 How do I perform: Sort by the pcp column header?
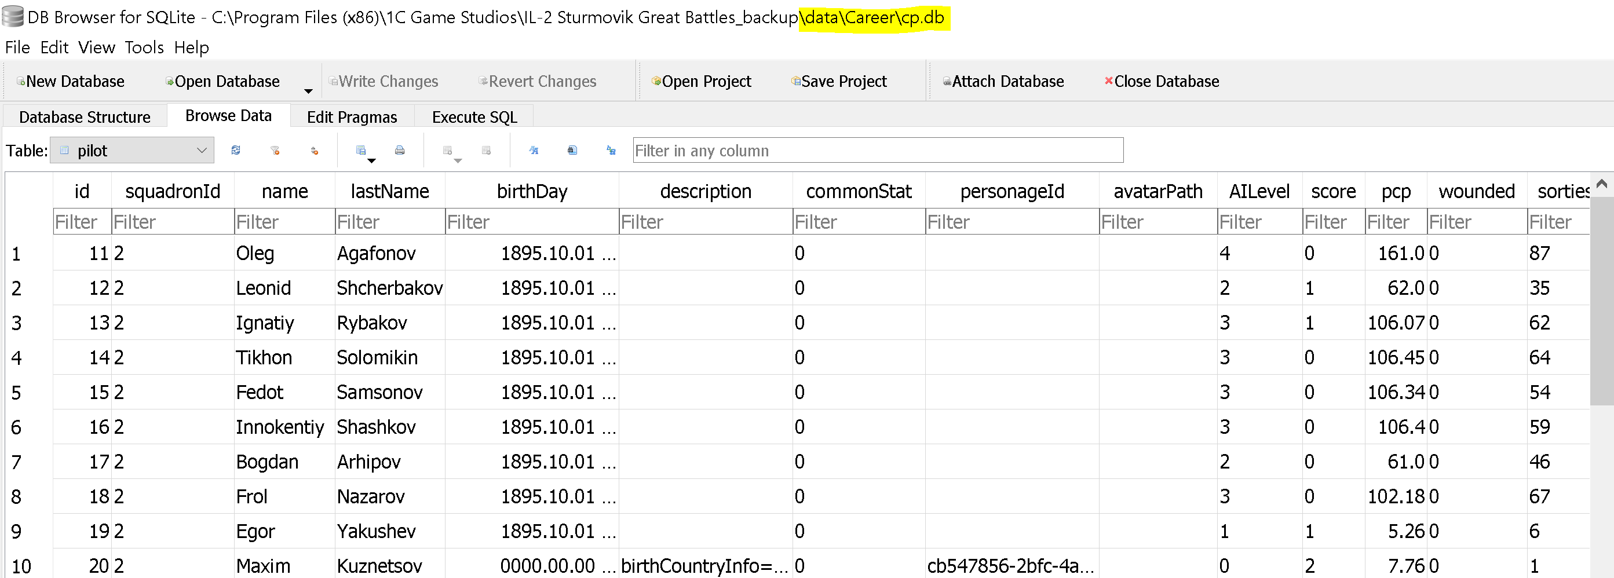coord(1396,191)
